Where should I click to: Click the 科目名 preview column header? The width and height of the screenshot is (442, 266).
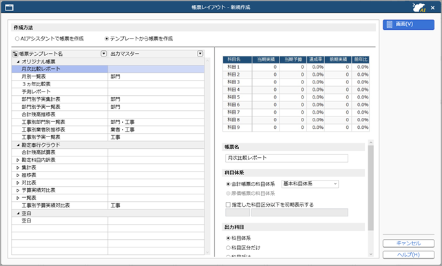[238, 59]
